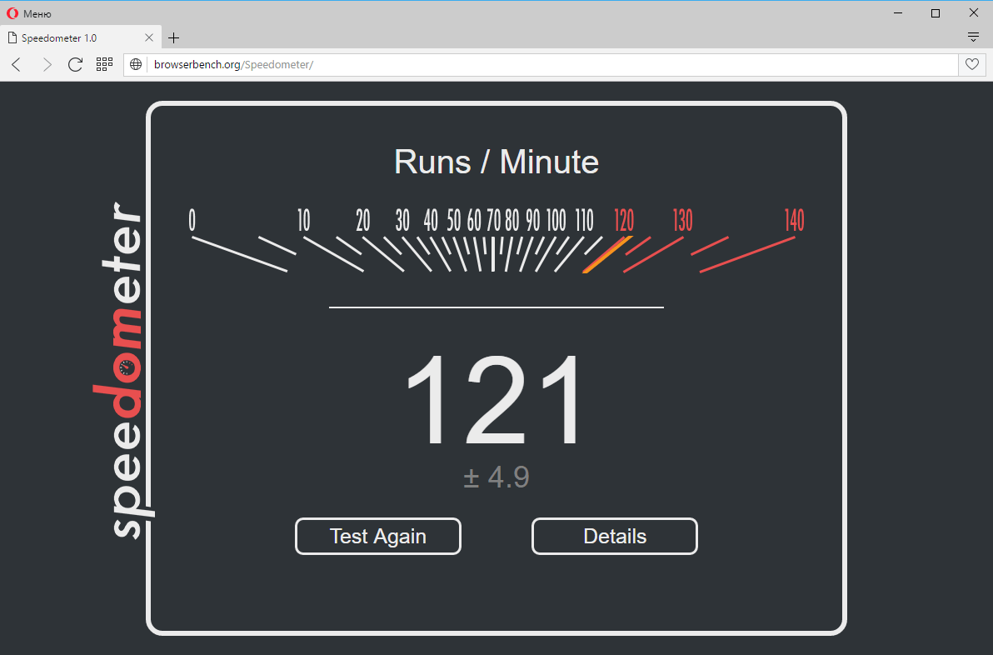
Task: Click the Runs / Minute heading
Action: click(x=496, y=162)
